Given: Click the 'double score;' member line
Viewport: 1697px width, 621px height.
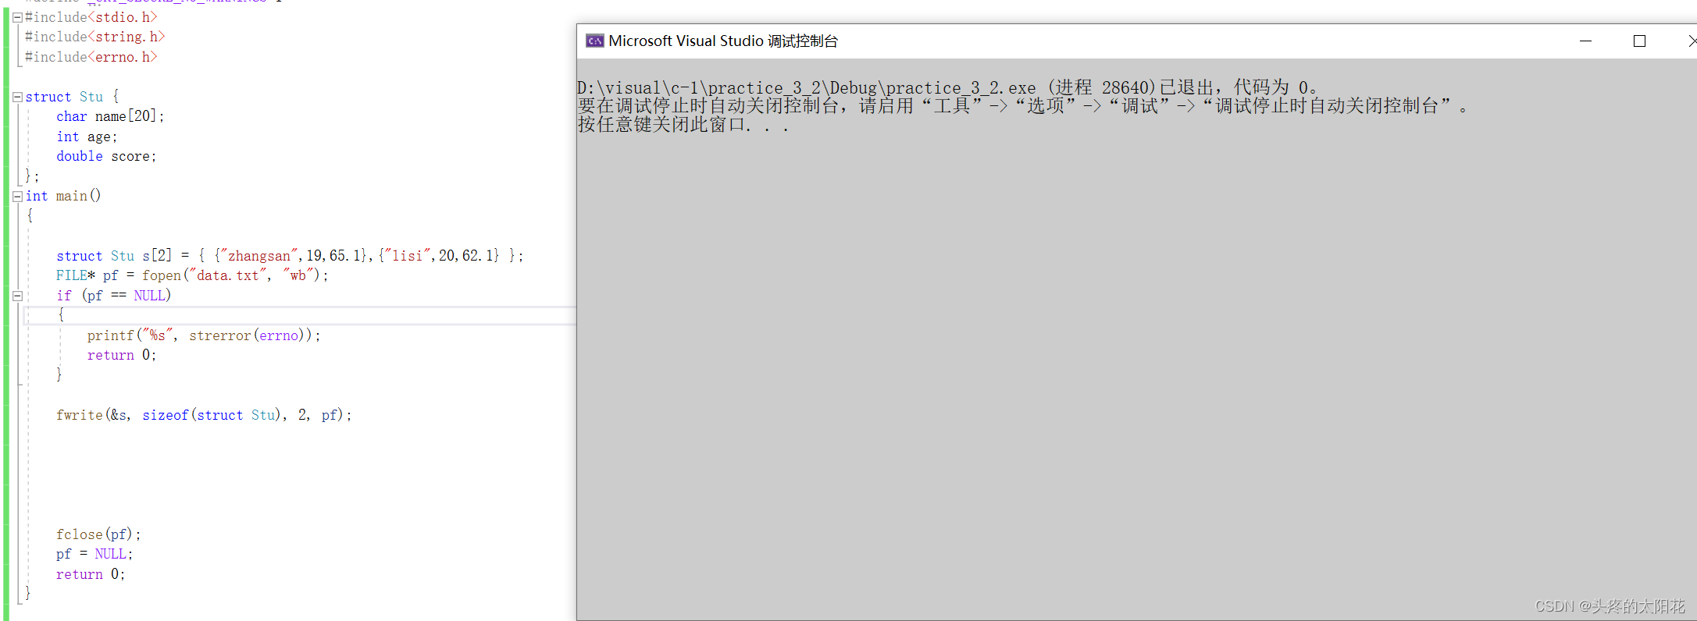Looking at the screenshot, I should [106, 156].
